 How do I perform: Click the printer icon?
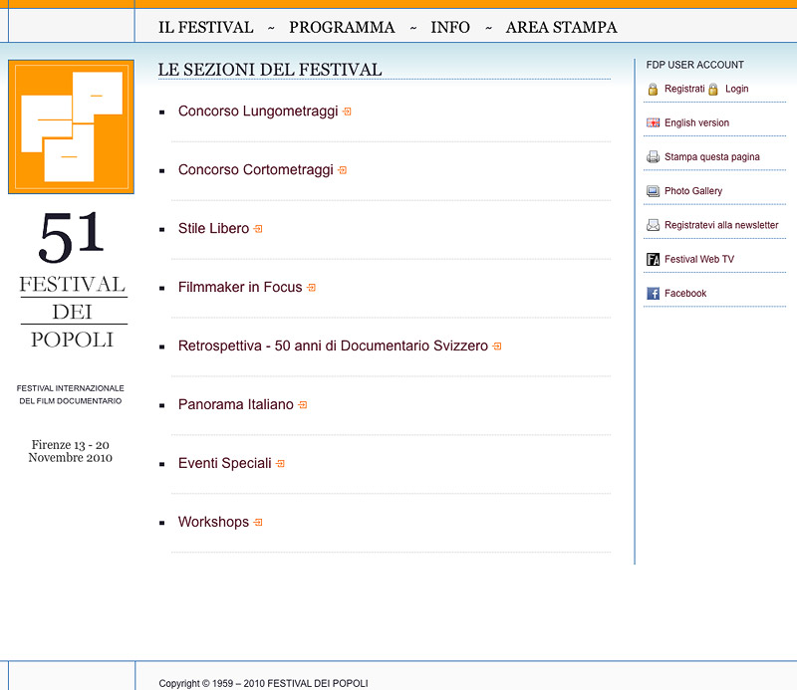[654, 157]
